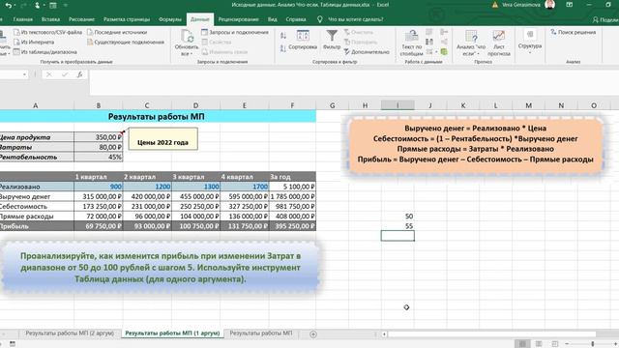
Task: Click the Insert Function fx button
Action: coord(79,74)
